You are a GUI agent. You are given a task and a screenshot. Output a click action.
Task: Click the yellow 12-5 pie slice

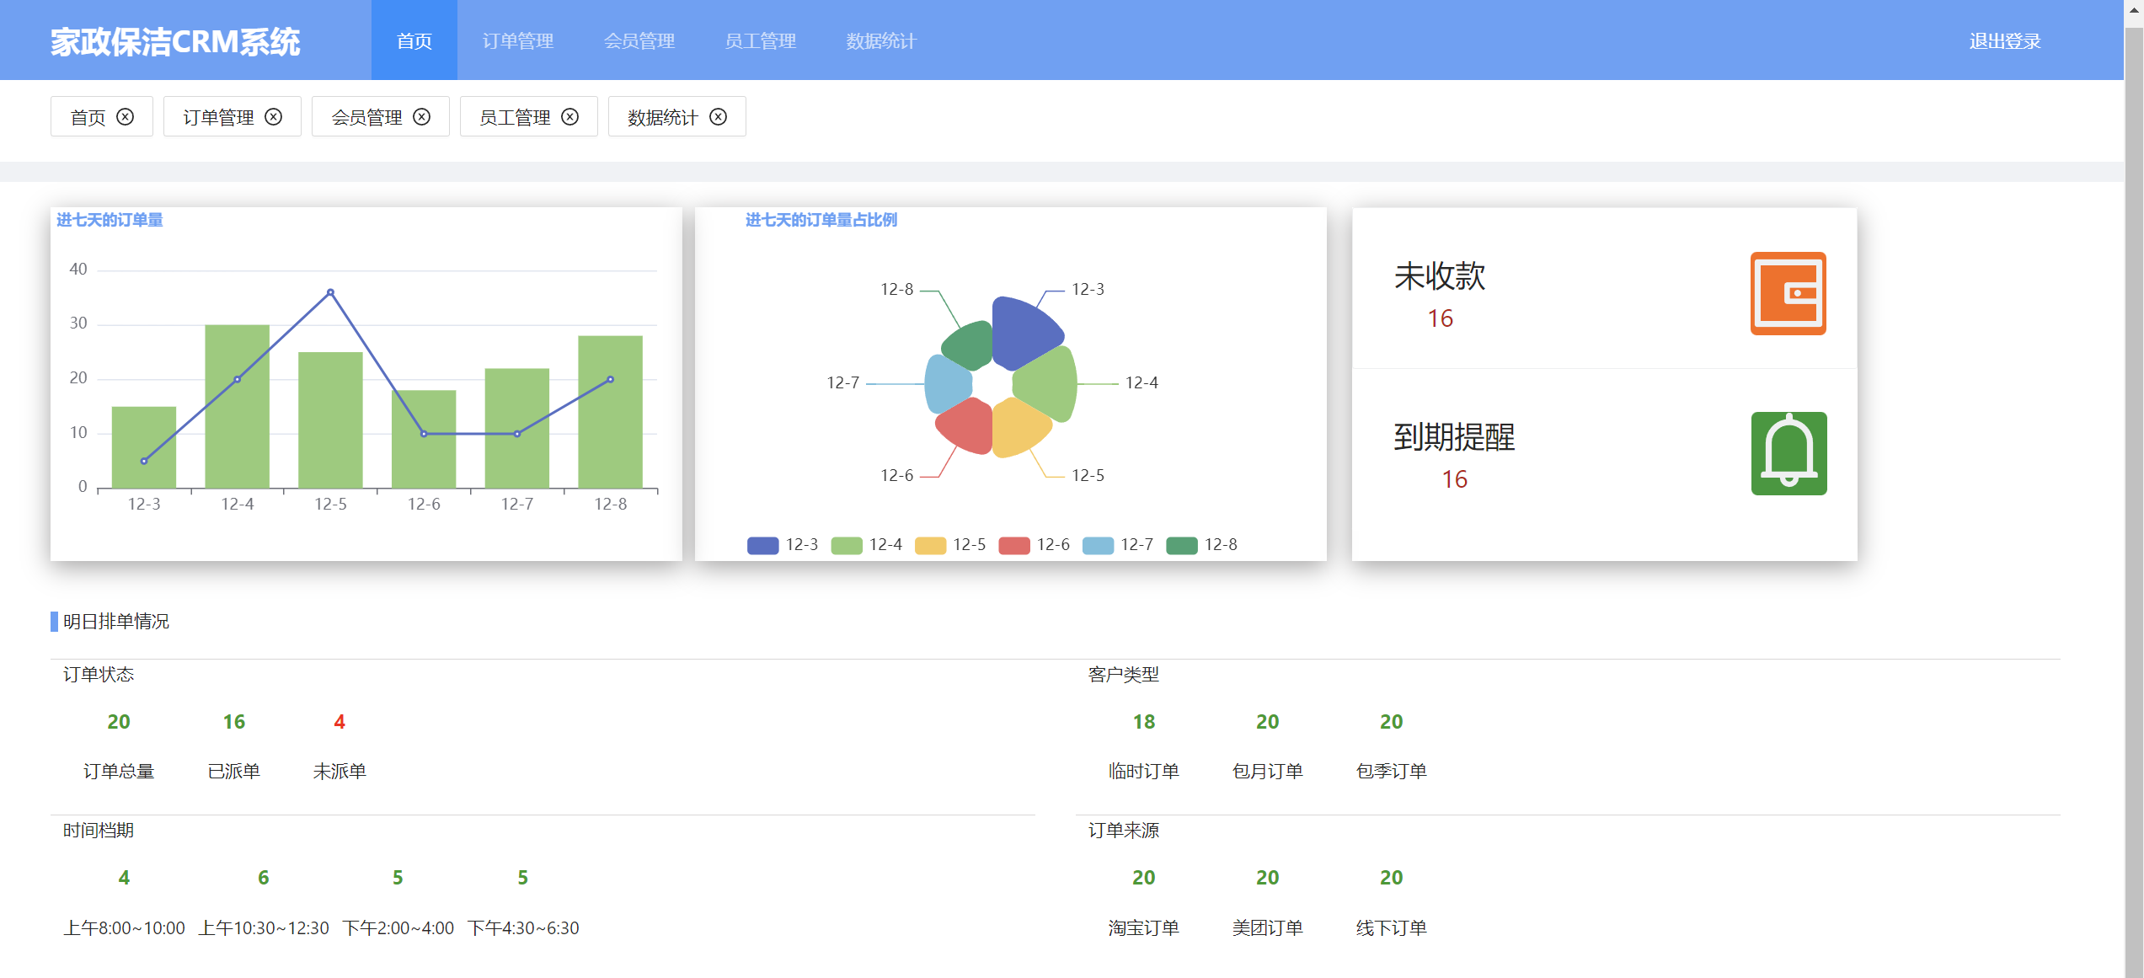1019,428
